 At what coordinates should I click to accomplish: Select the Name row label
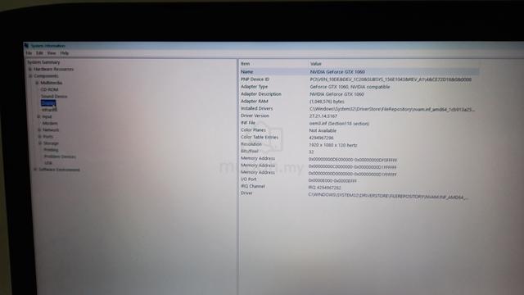(x=247, y=72)
